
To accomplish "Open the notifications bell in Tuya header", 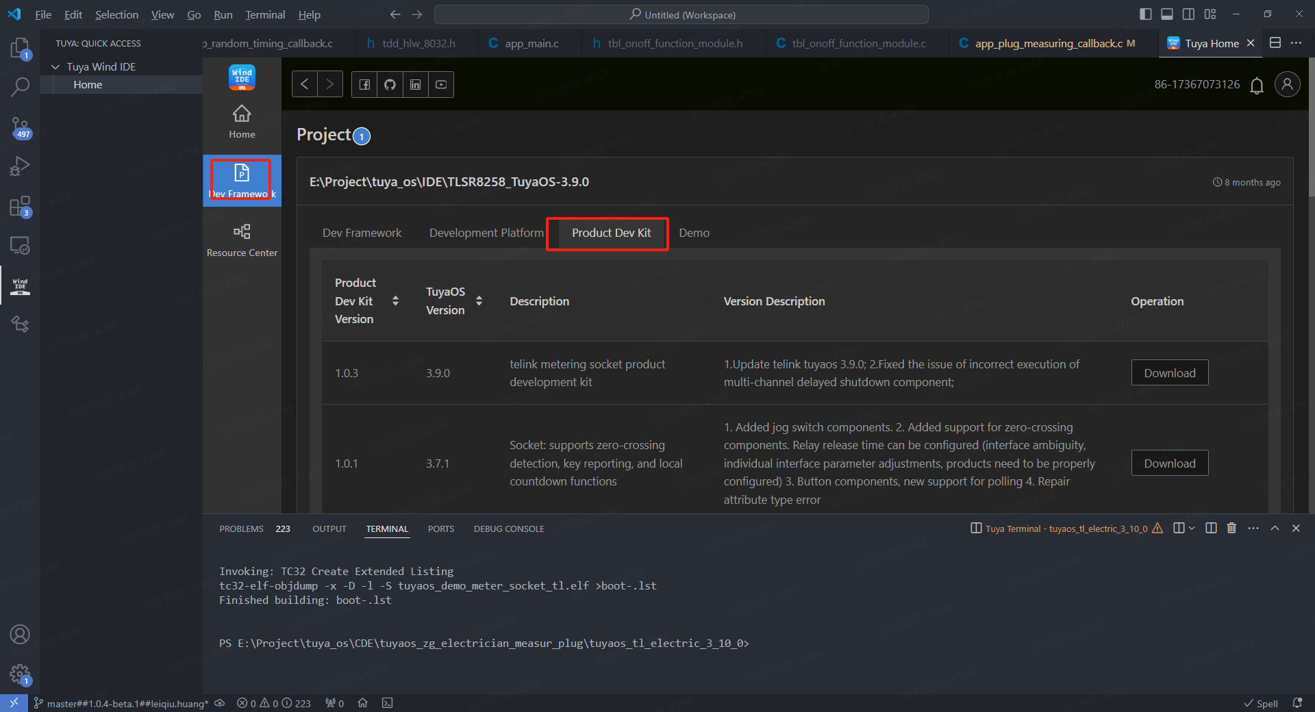I will pyautogui.click(x=1257, y=86).
